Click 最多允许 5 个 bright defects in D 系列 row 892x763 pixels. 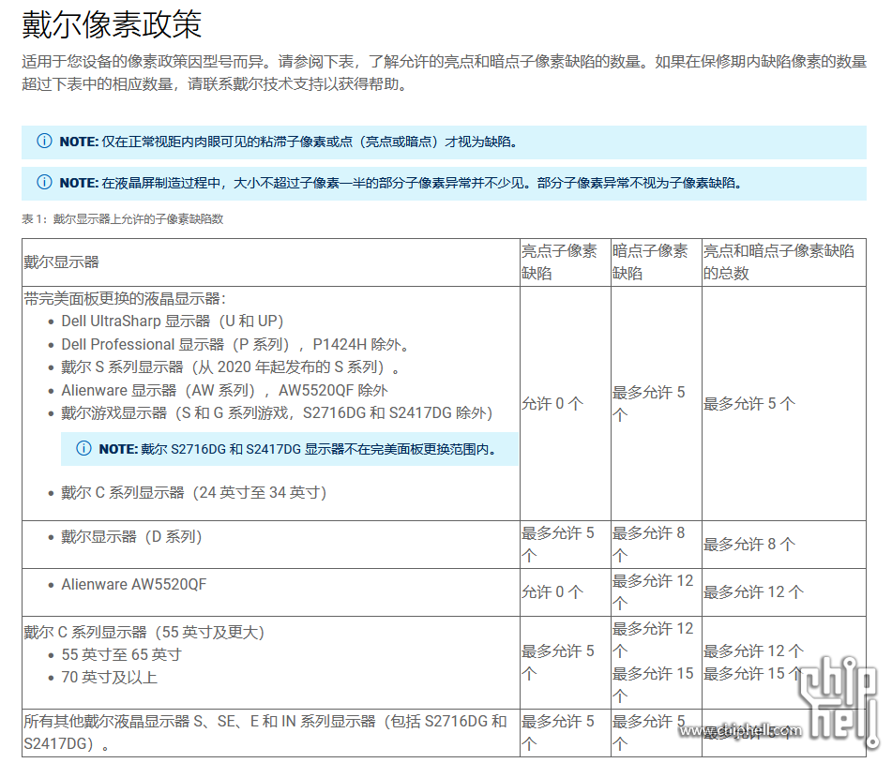[557, 544]
